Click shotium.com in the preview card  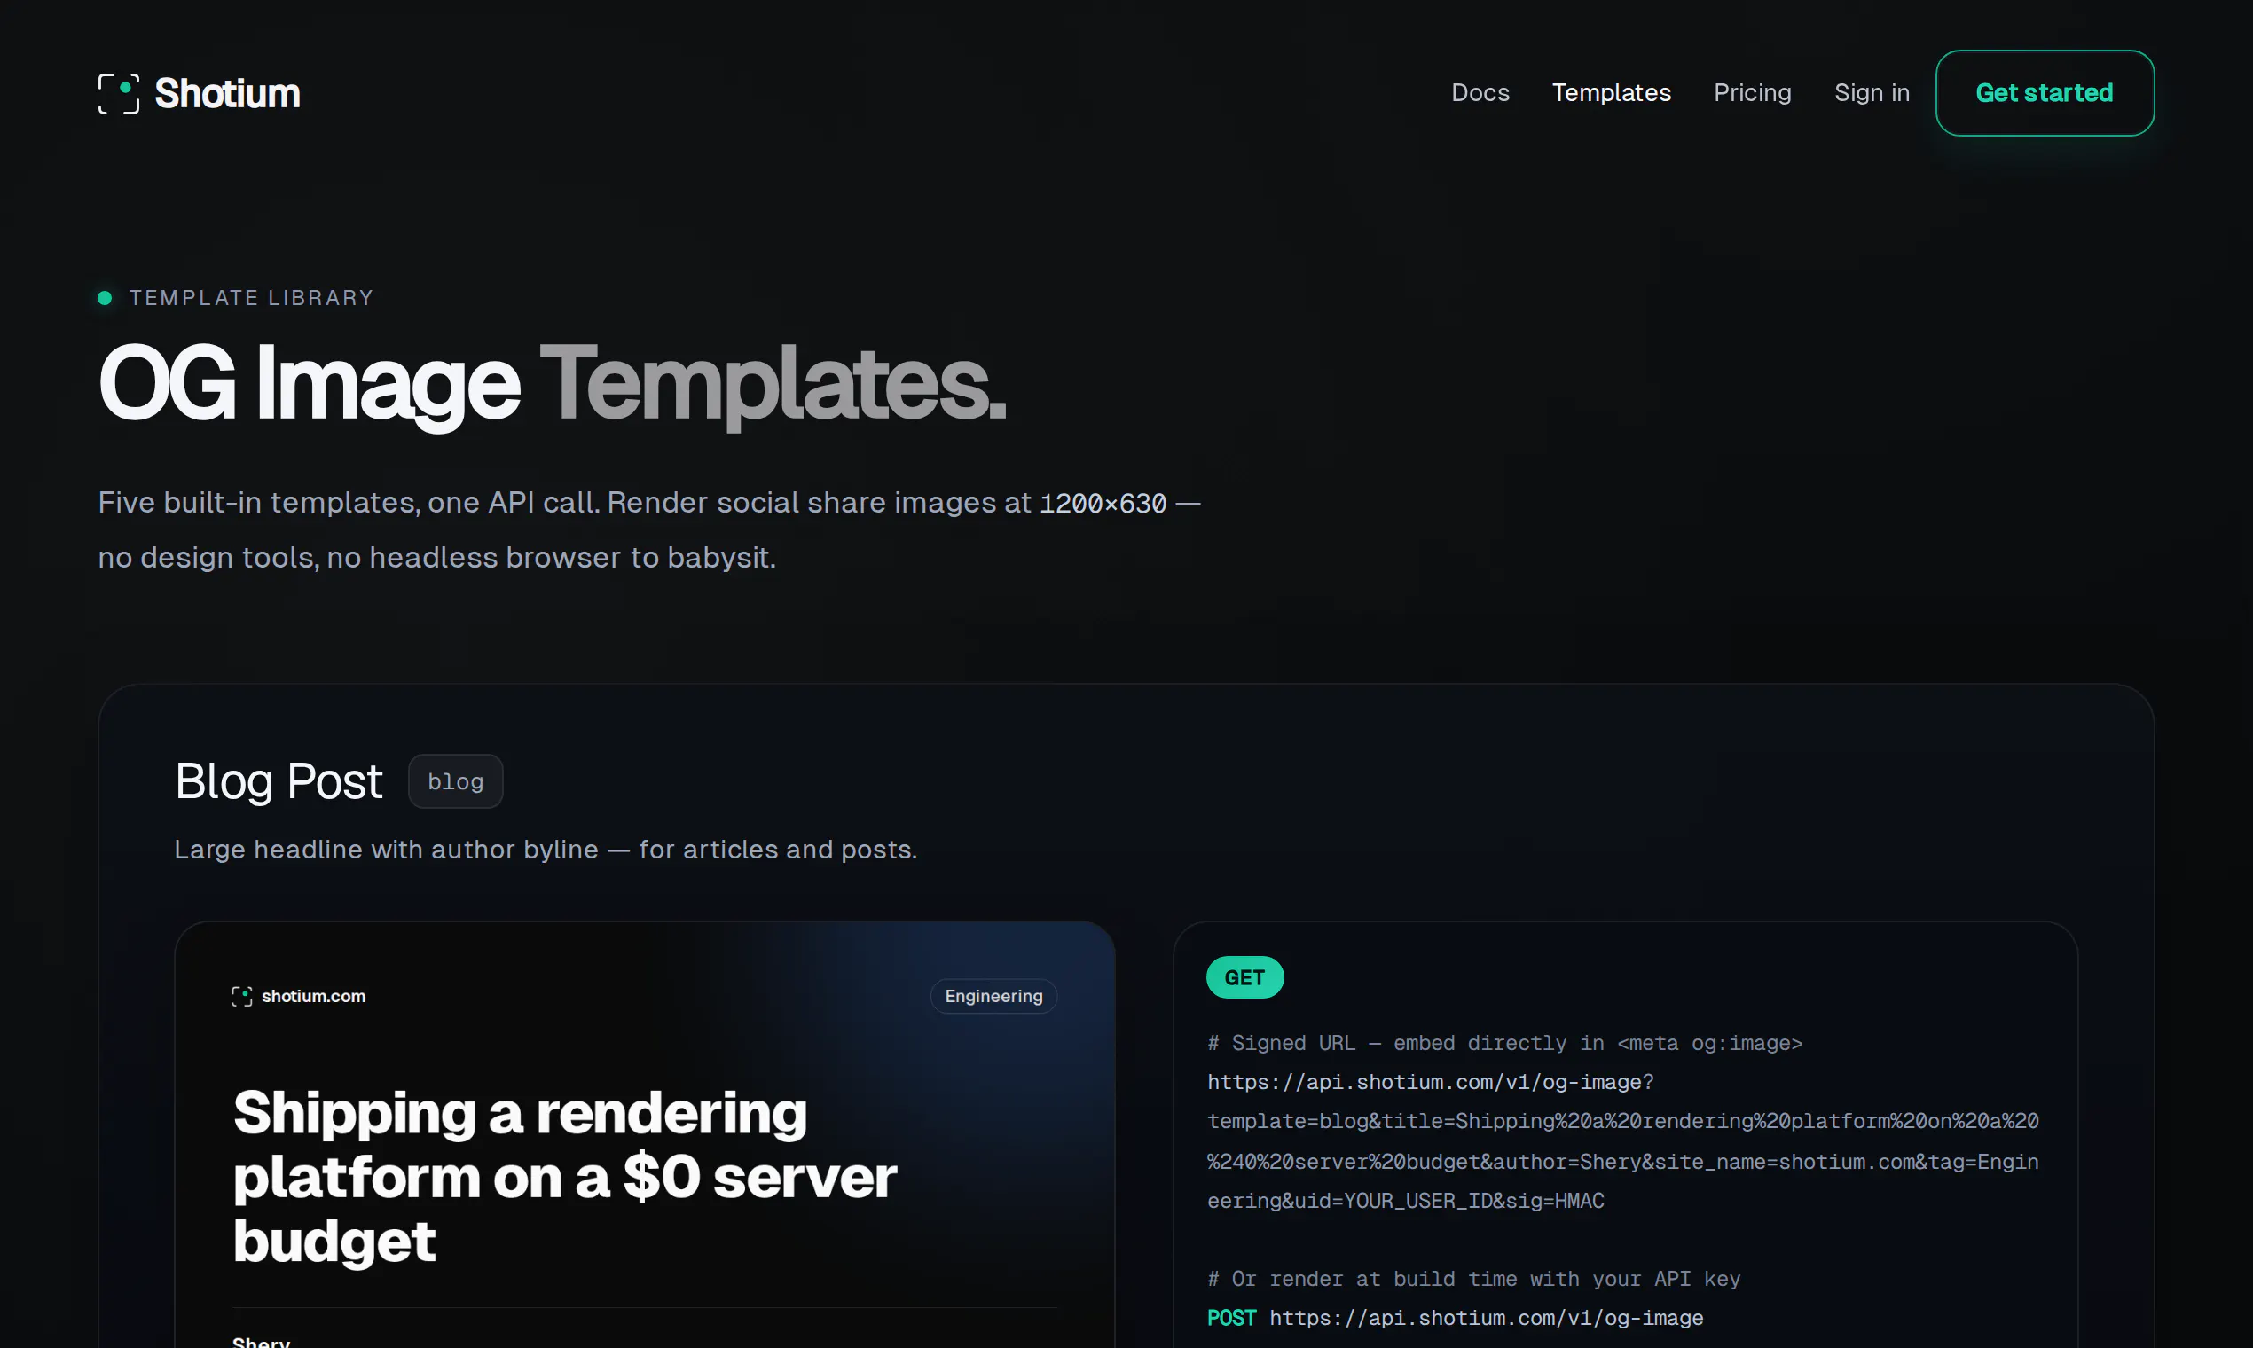[313, 997]
